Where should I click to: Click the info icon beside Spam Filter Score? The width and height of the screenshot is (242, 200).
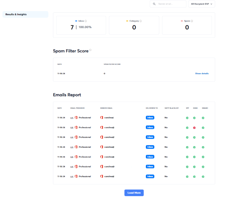tap(90, 50)
